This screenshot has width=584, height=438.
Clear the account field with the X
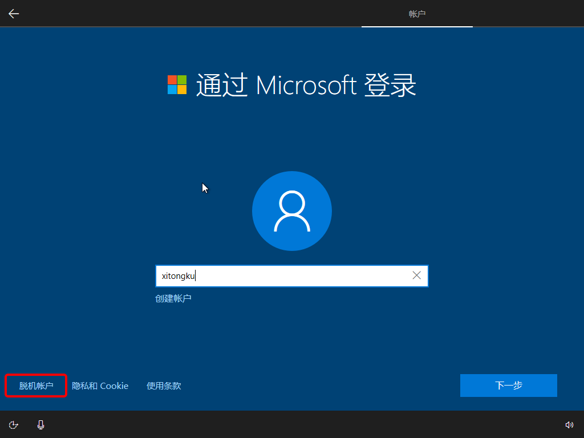point(416,275)
